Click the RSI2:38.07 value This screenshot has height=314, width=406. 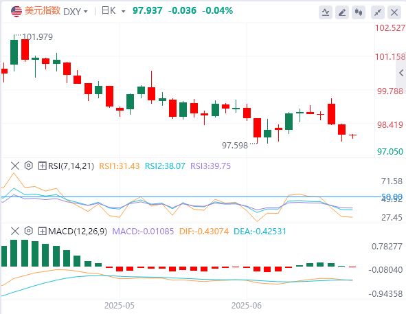[165, 166]
